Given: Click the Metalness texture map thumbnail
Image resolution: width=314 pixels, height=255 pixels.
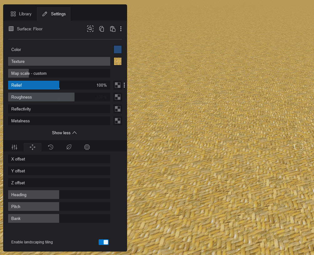Looking at the screenshot, I should point(117,121).
